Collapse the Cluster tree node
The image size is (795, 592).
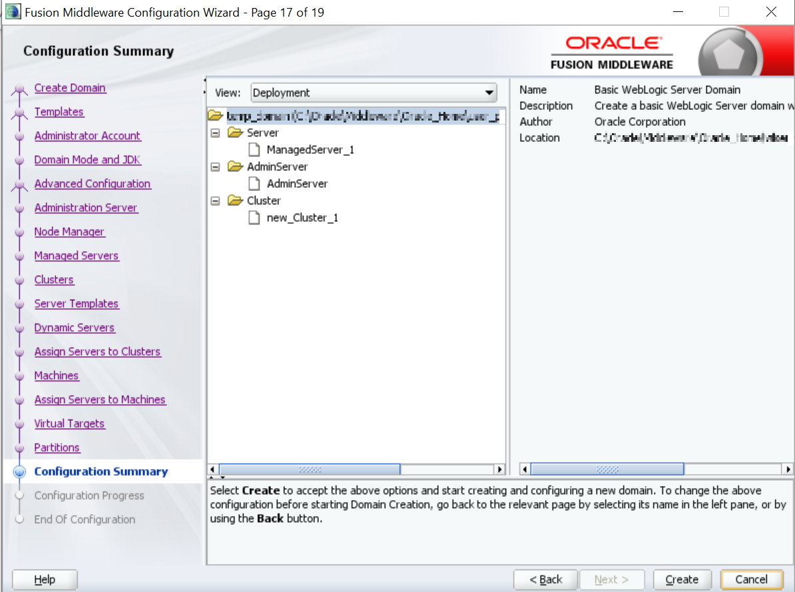[x=216, y=201]
